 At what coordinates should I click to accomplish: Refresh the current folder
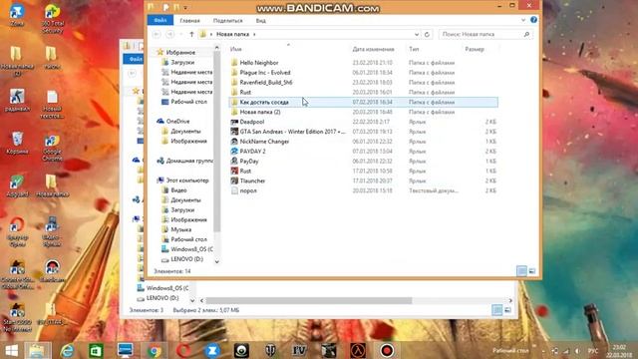coord(427,35)
